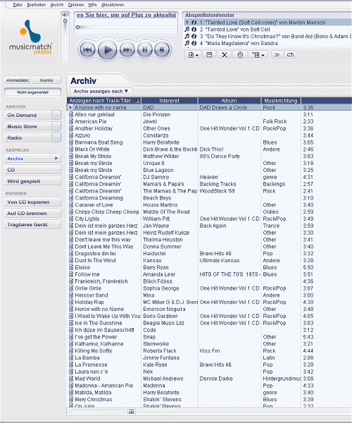Open the send-playlist-to dropdown button

[x=258, y=55]
